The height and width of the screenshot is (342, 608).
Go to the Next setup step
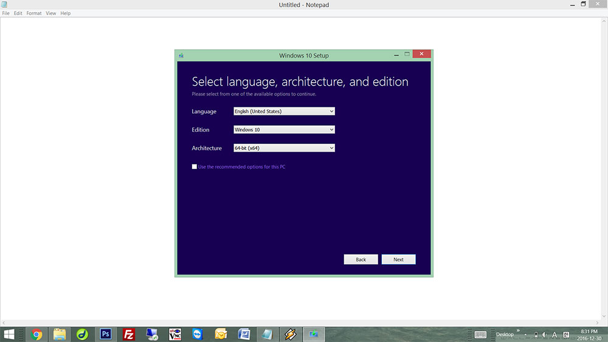[x=399, y=259]
